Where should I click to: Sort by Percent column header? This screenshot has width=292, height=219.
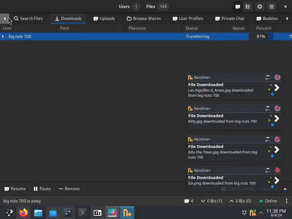261,28
